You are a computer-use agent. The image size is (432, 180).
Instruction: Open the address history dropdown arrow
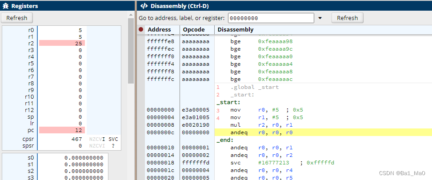(320, 18)
